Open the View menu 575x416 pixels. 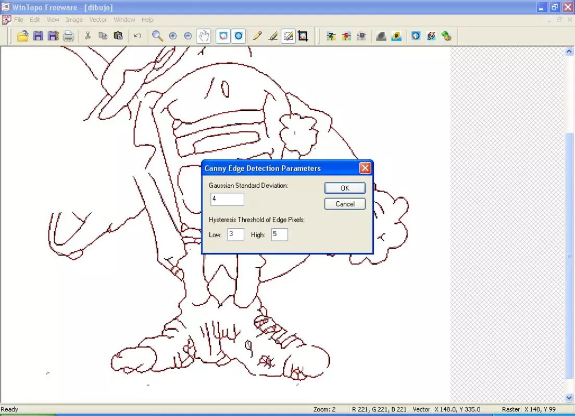(x=53, y=20)
